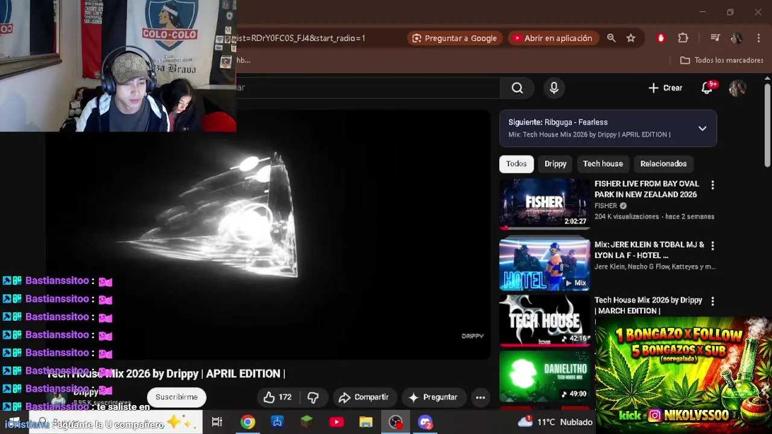Open OBS Studio from the taskbar
Screen dimensions: 772x434
click(x=396, y=423)
